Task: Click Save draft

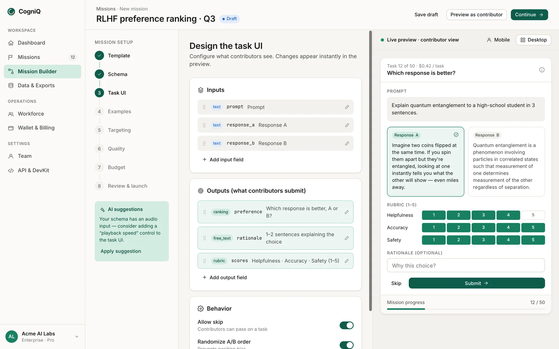Action: [x=426, y=15]
